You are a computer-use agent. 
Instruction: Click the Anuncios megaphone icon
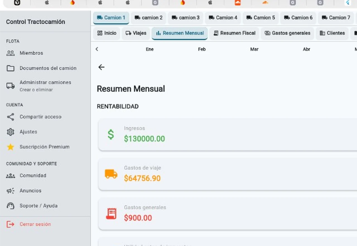click(10, 191)
